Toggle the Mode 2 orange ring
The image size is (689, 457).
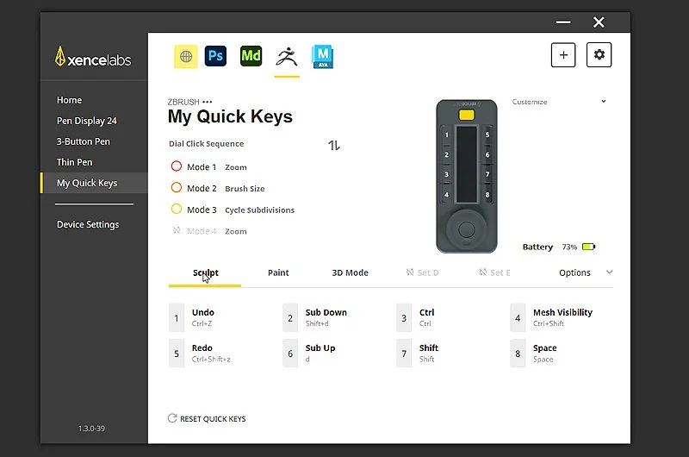[177, 187]
